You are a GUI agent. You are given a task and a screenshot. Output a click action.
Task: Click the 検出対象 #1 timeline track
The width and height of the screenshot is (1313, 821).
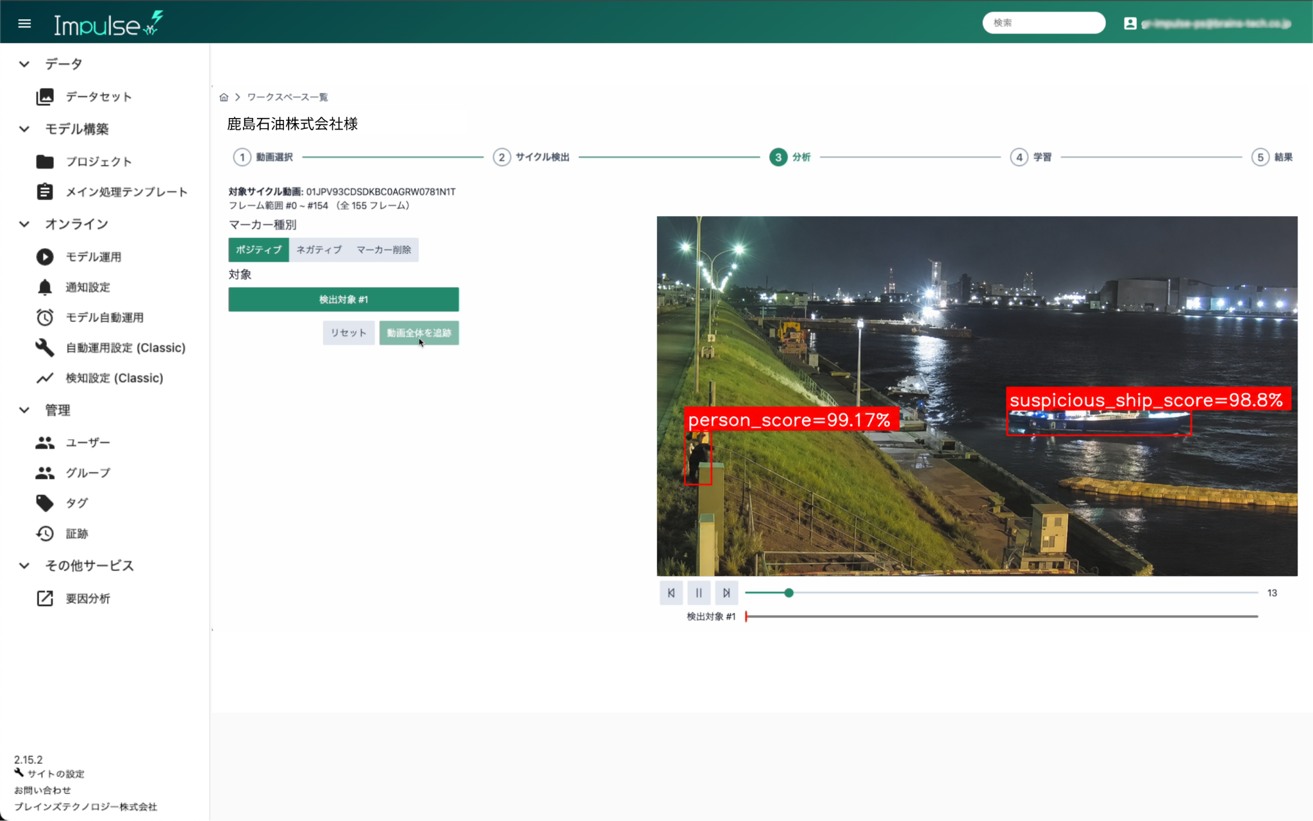1001,616
